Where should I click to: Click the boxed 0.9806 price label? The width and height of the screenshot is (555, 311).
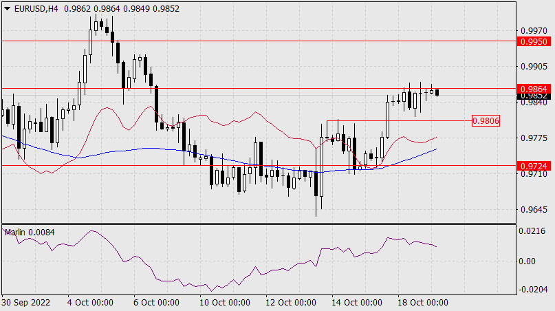tap(486, 121)
